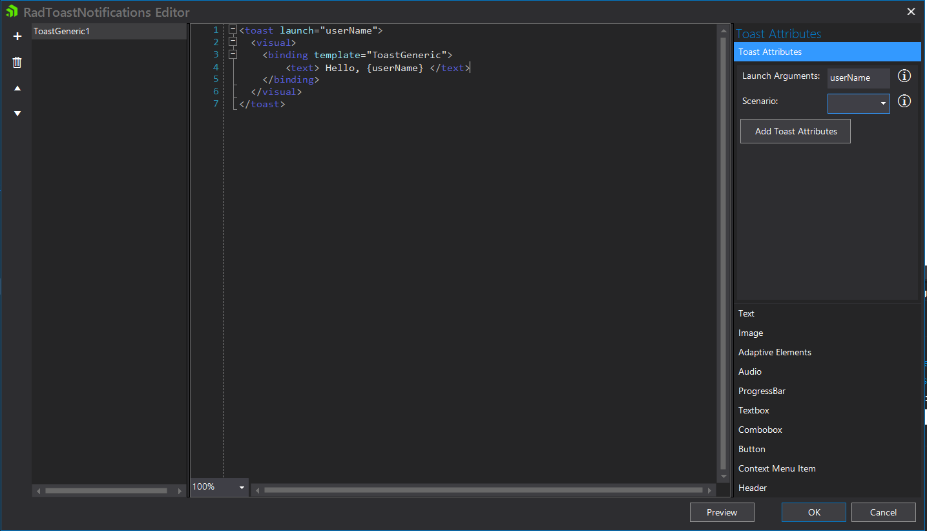927x531 pixels.
Task: Close the RadToastNotifications Editor window
Action: tap(911, 12)
